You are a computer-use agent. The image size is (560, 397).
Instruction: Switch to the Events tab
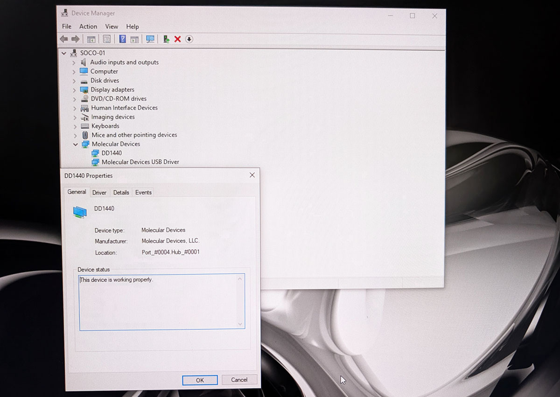(x=143, y=193)
